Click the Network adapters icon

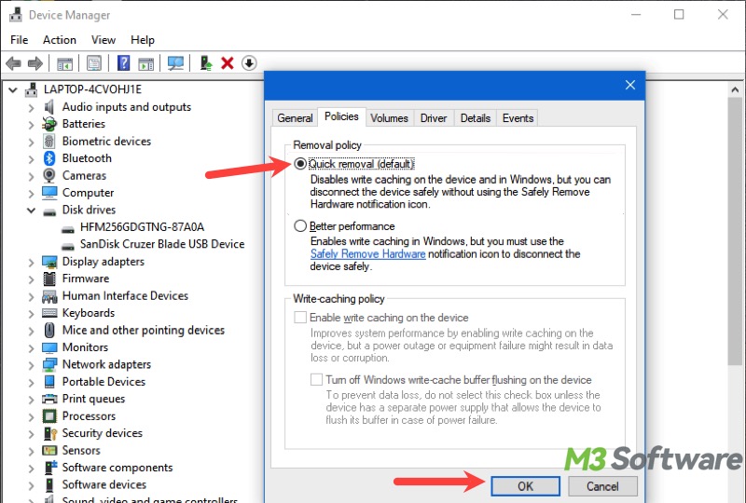click(49, 364)
